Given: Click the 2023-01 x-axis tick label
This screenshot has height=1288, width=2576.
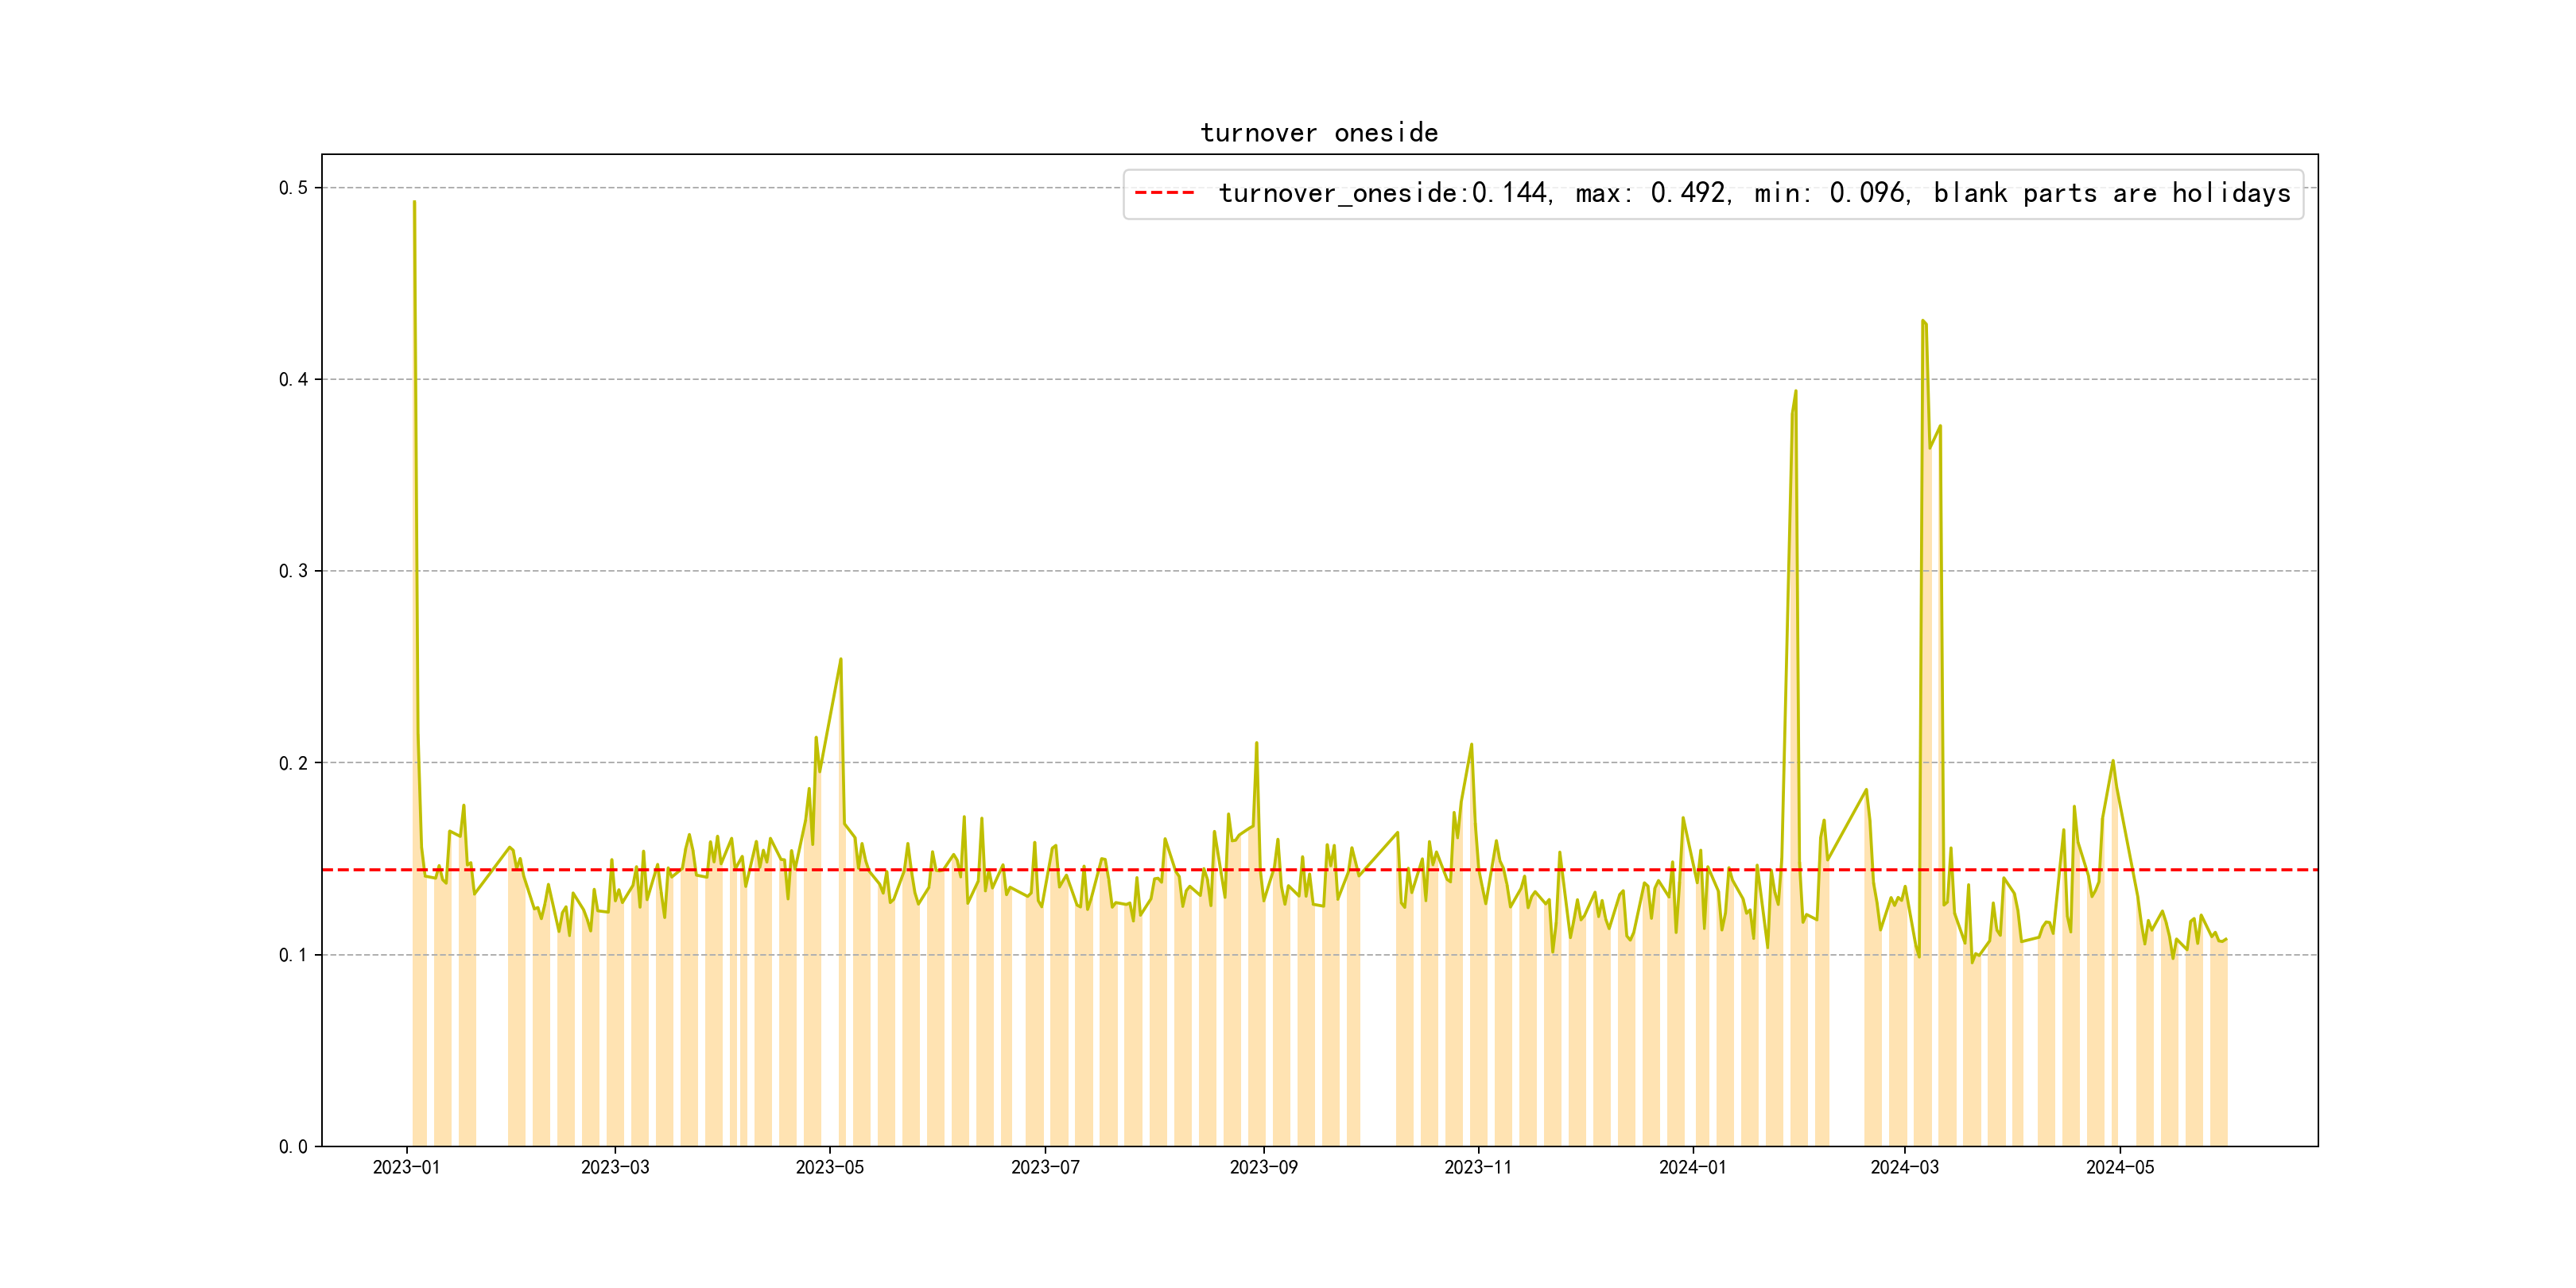Looking at the screenshot, I should pos(406,1167).
